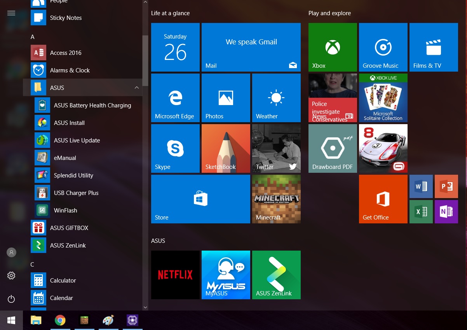Click the ASUS tile group title
467x330 pixels.
tap(158, 241)
